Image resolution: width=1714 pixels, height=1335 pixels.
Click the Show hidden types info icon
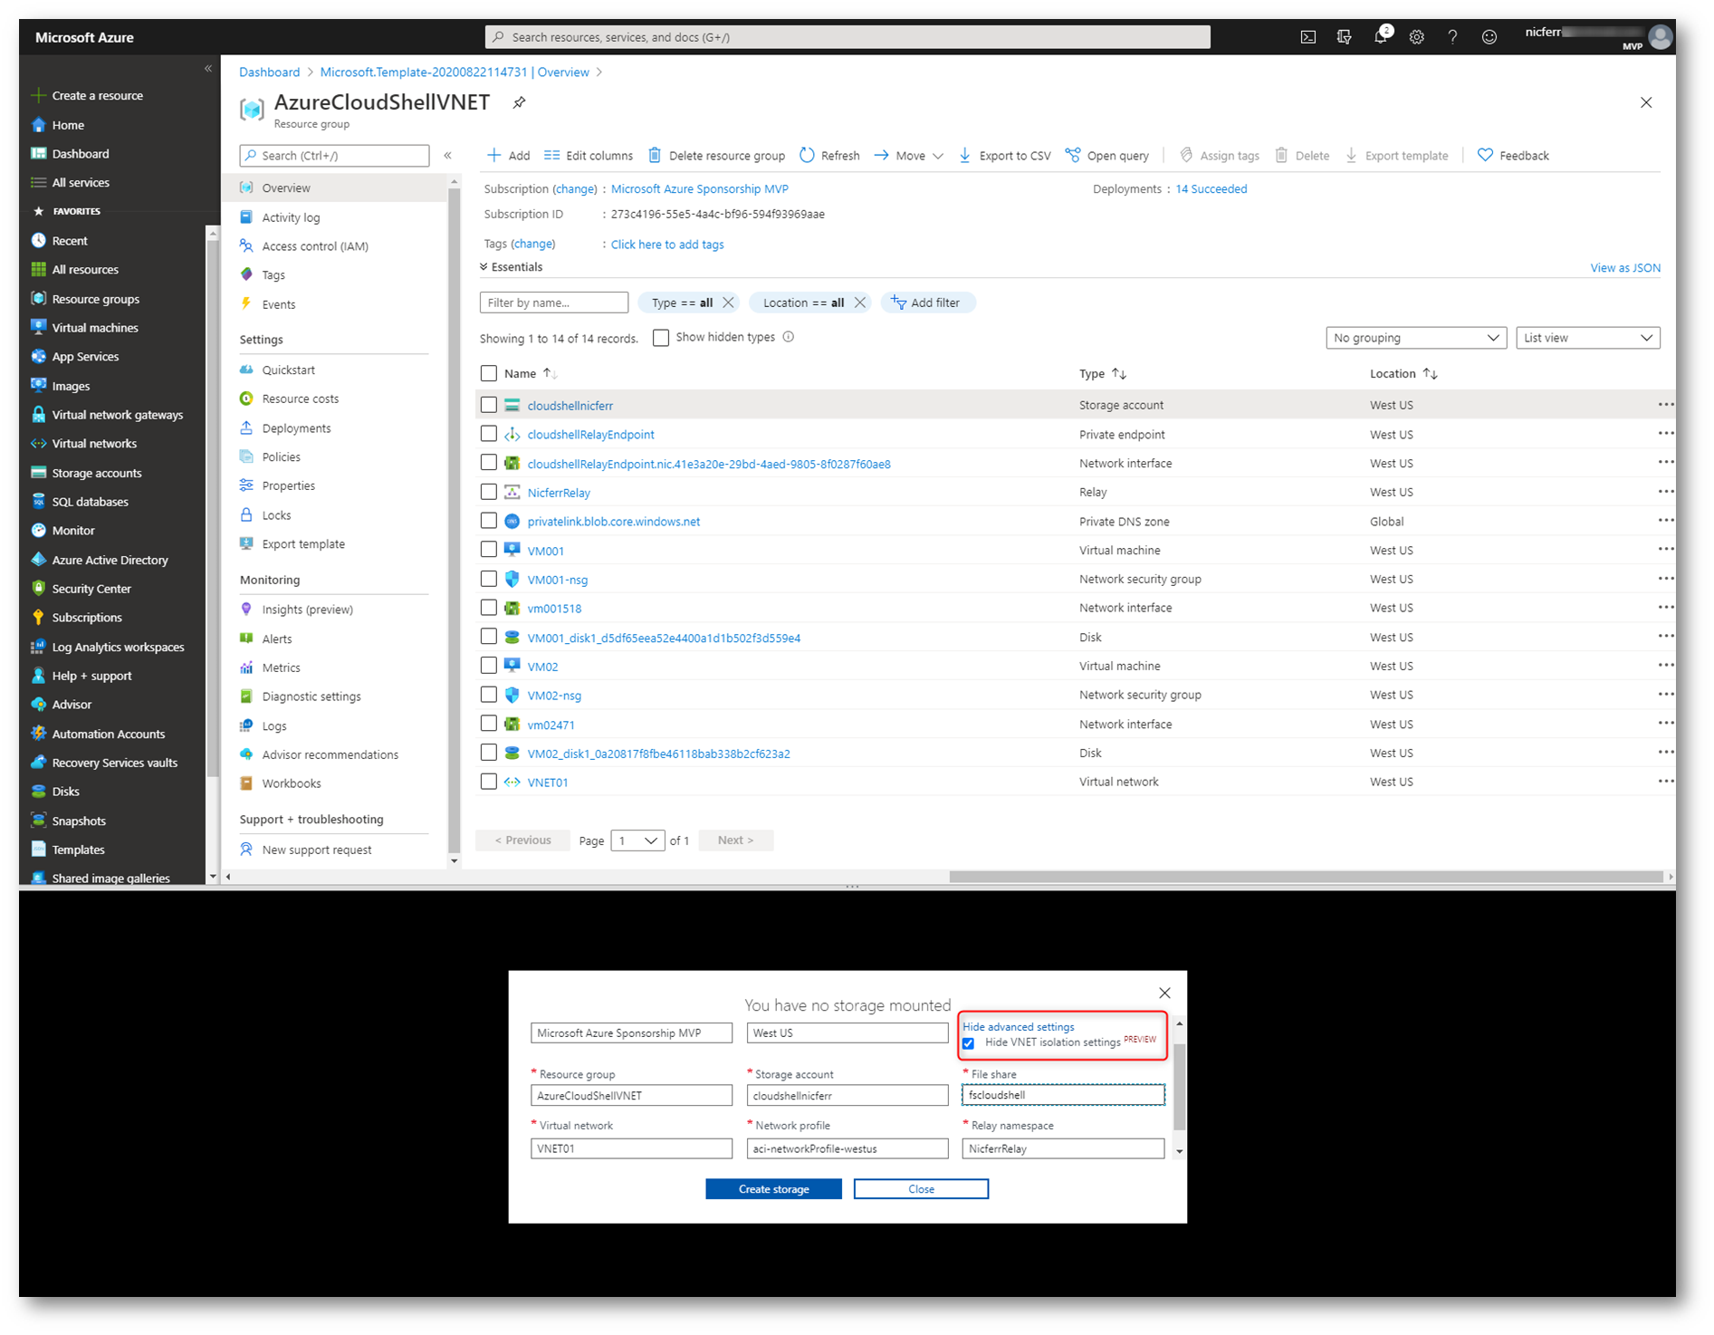[x=789, y=337]
